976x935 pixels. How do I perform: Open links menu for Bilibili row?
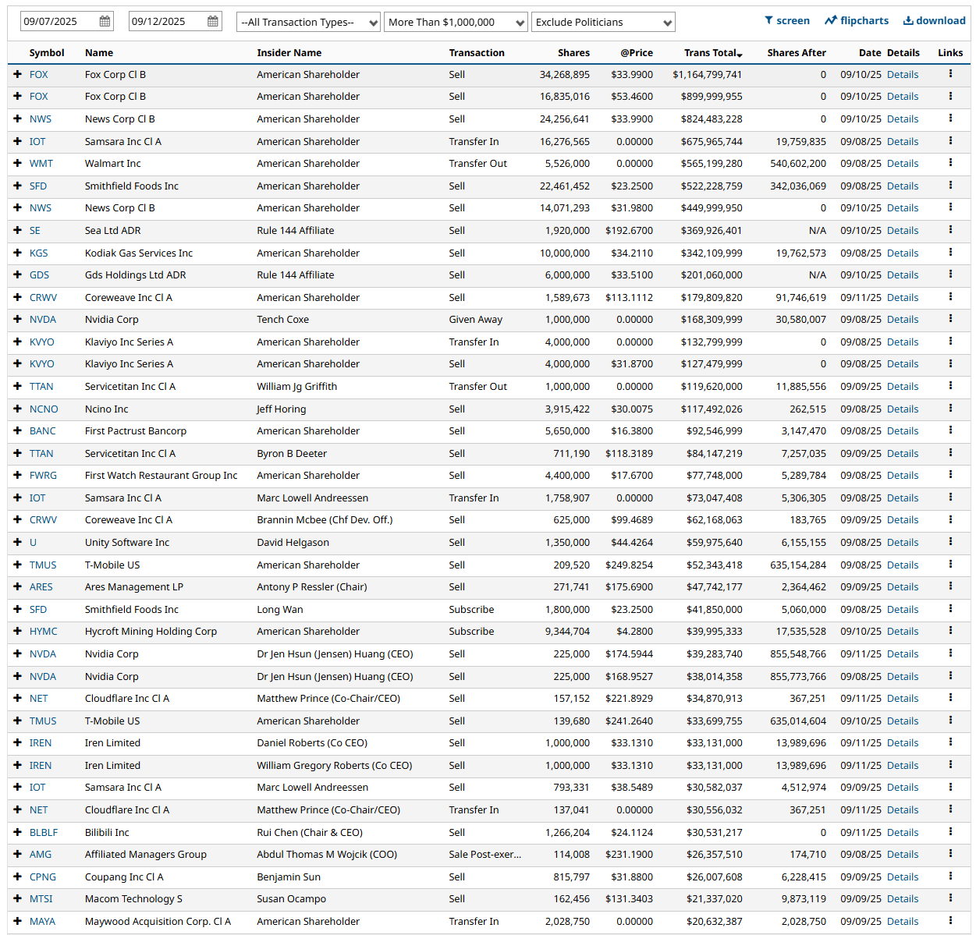pos(950,832)
